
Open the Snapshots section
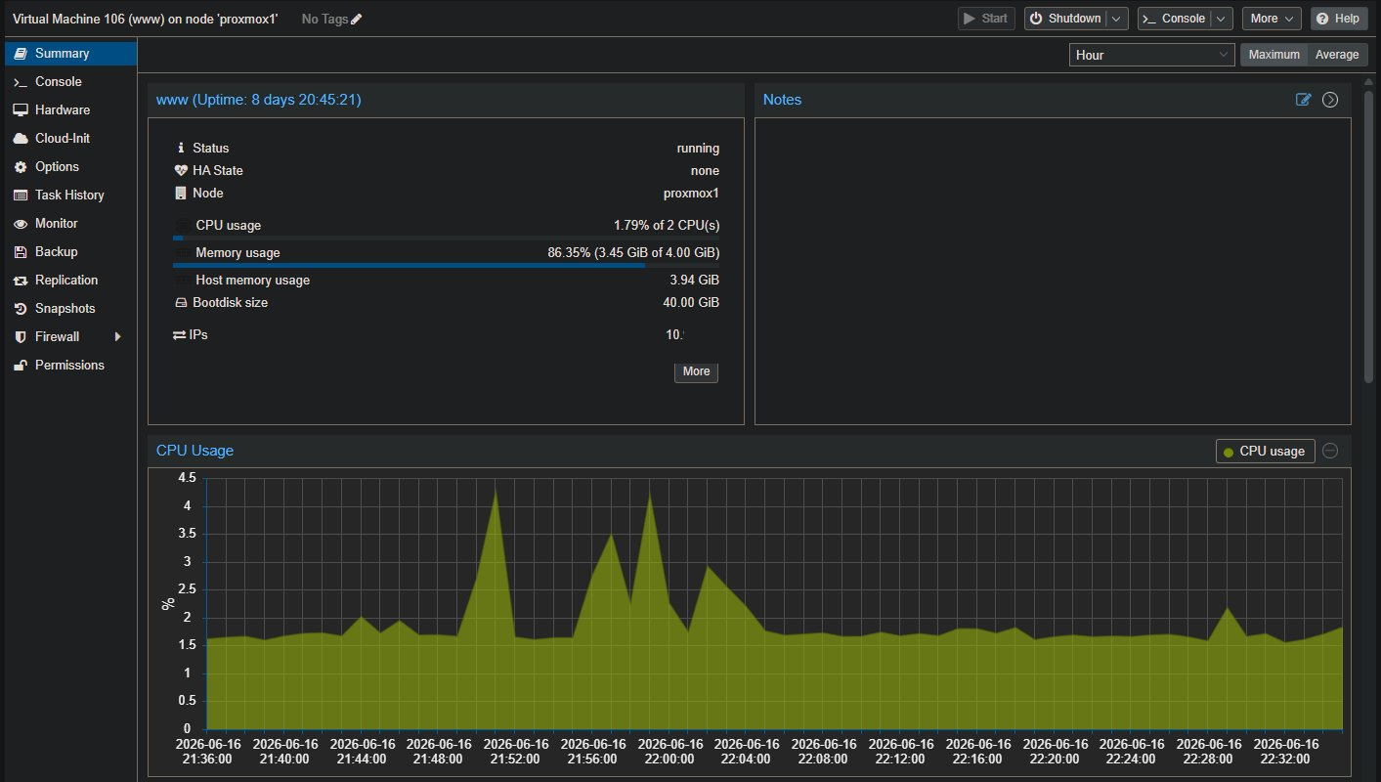70,309
